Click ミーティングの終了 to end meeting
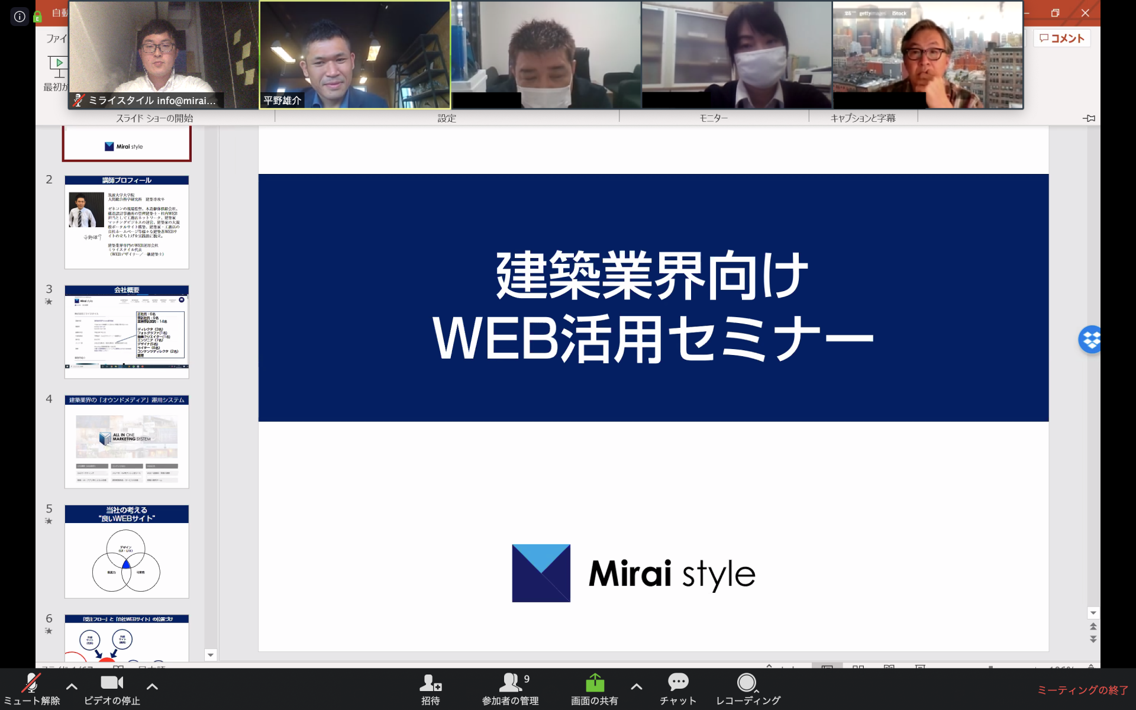This screenshot has height=710, width=1136. pyautogui.click(x=1082, y=690)
